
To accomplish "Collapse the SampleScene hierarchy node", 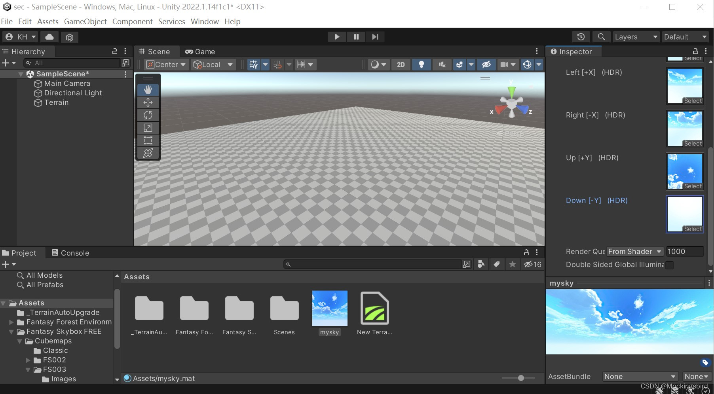I will pos(21,74).
